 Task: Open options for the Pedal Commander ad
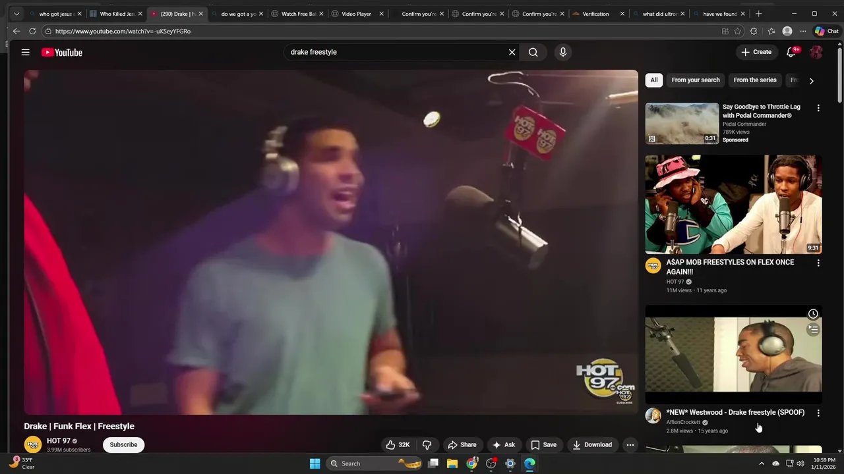coord(818,108)
